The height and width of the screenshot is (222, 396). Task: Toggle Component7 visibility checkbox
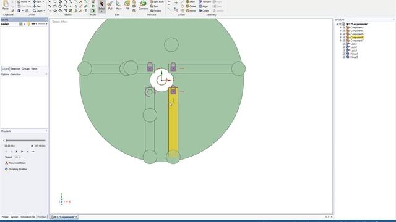click(344, 41)
